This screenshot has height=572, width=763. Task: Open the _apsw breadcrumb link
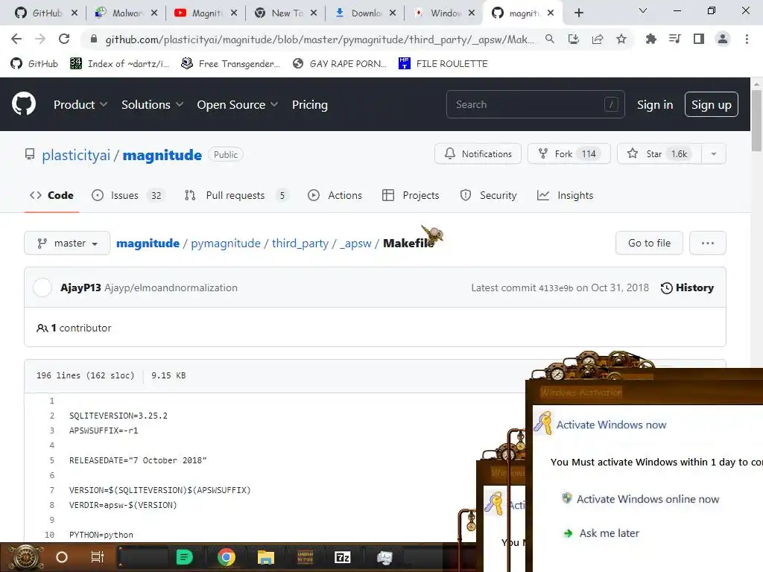click(355, 244)
